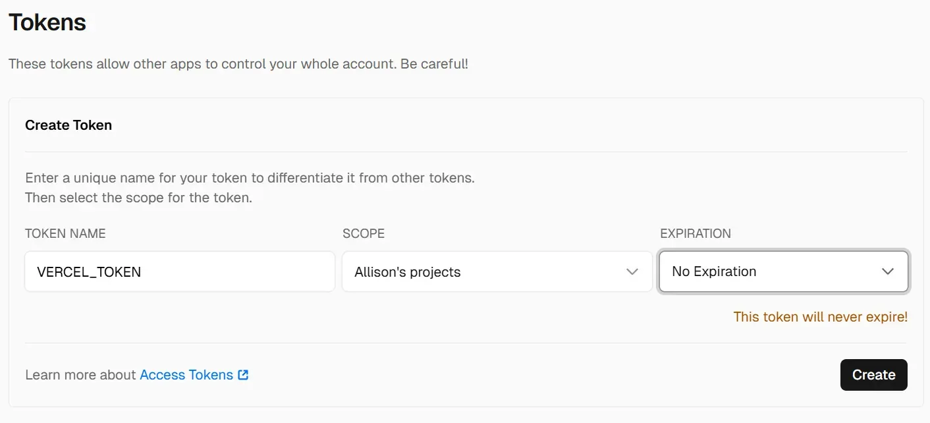Click the chevron arrow in Expiration selector
This screenshot has width=930, height=423.
pos(888,271)
